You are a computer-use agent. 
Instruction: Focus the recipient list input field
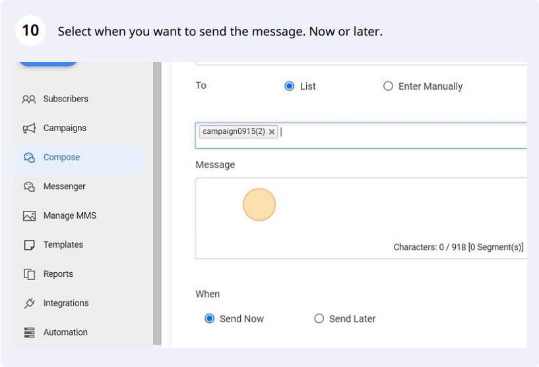pos(361,136)
